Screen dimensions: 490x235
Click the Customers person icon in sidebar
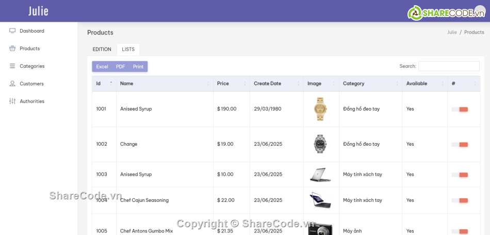pos(12,84)
